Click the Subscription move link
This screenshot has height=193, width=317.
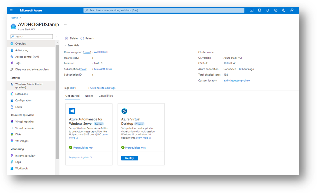(x=83, y=69)
